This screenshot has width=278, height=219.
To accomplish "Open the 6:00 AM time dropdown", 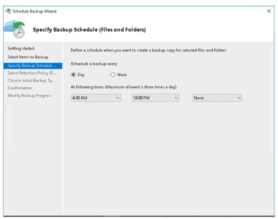I will point(96,98).
